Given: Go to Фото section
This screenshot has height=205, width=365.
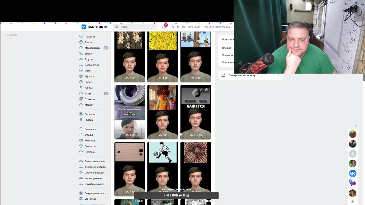Looking at the screenshot, I should [x=88, y=71].
